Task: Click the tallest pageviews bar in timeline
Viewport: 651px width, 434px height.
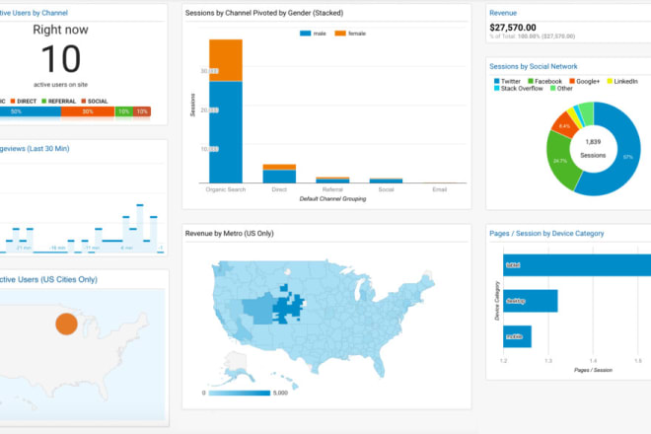Action: (x=140, y=228)
